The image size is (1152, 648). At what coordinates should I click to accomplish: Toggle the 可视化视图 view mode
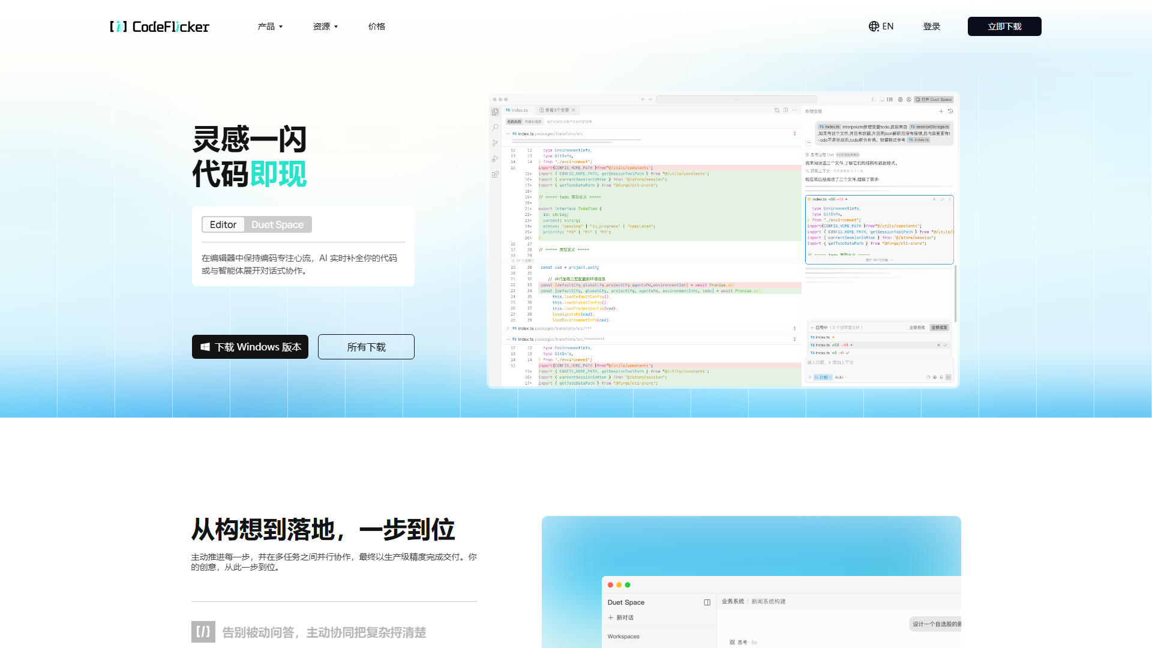[x=533, y=122]
